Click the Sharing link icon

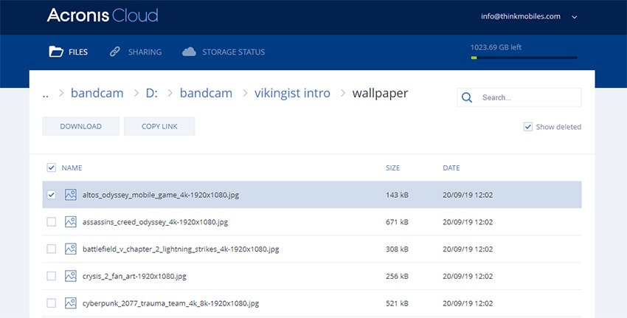[x=114, y=52]
